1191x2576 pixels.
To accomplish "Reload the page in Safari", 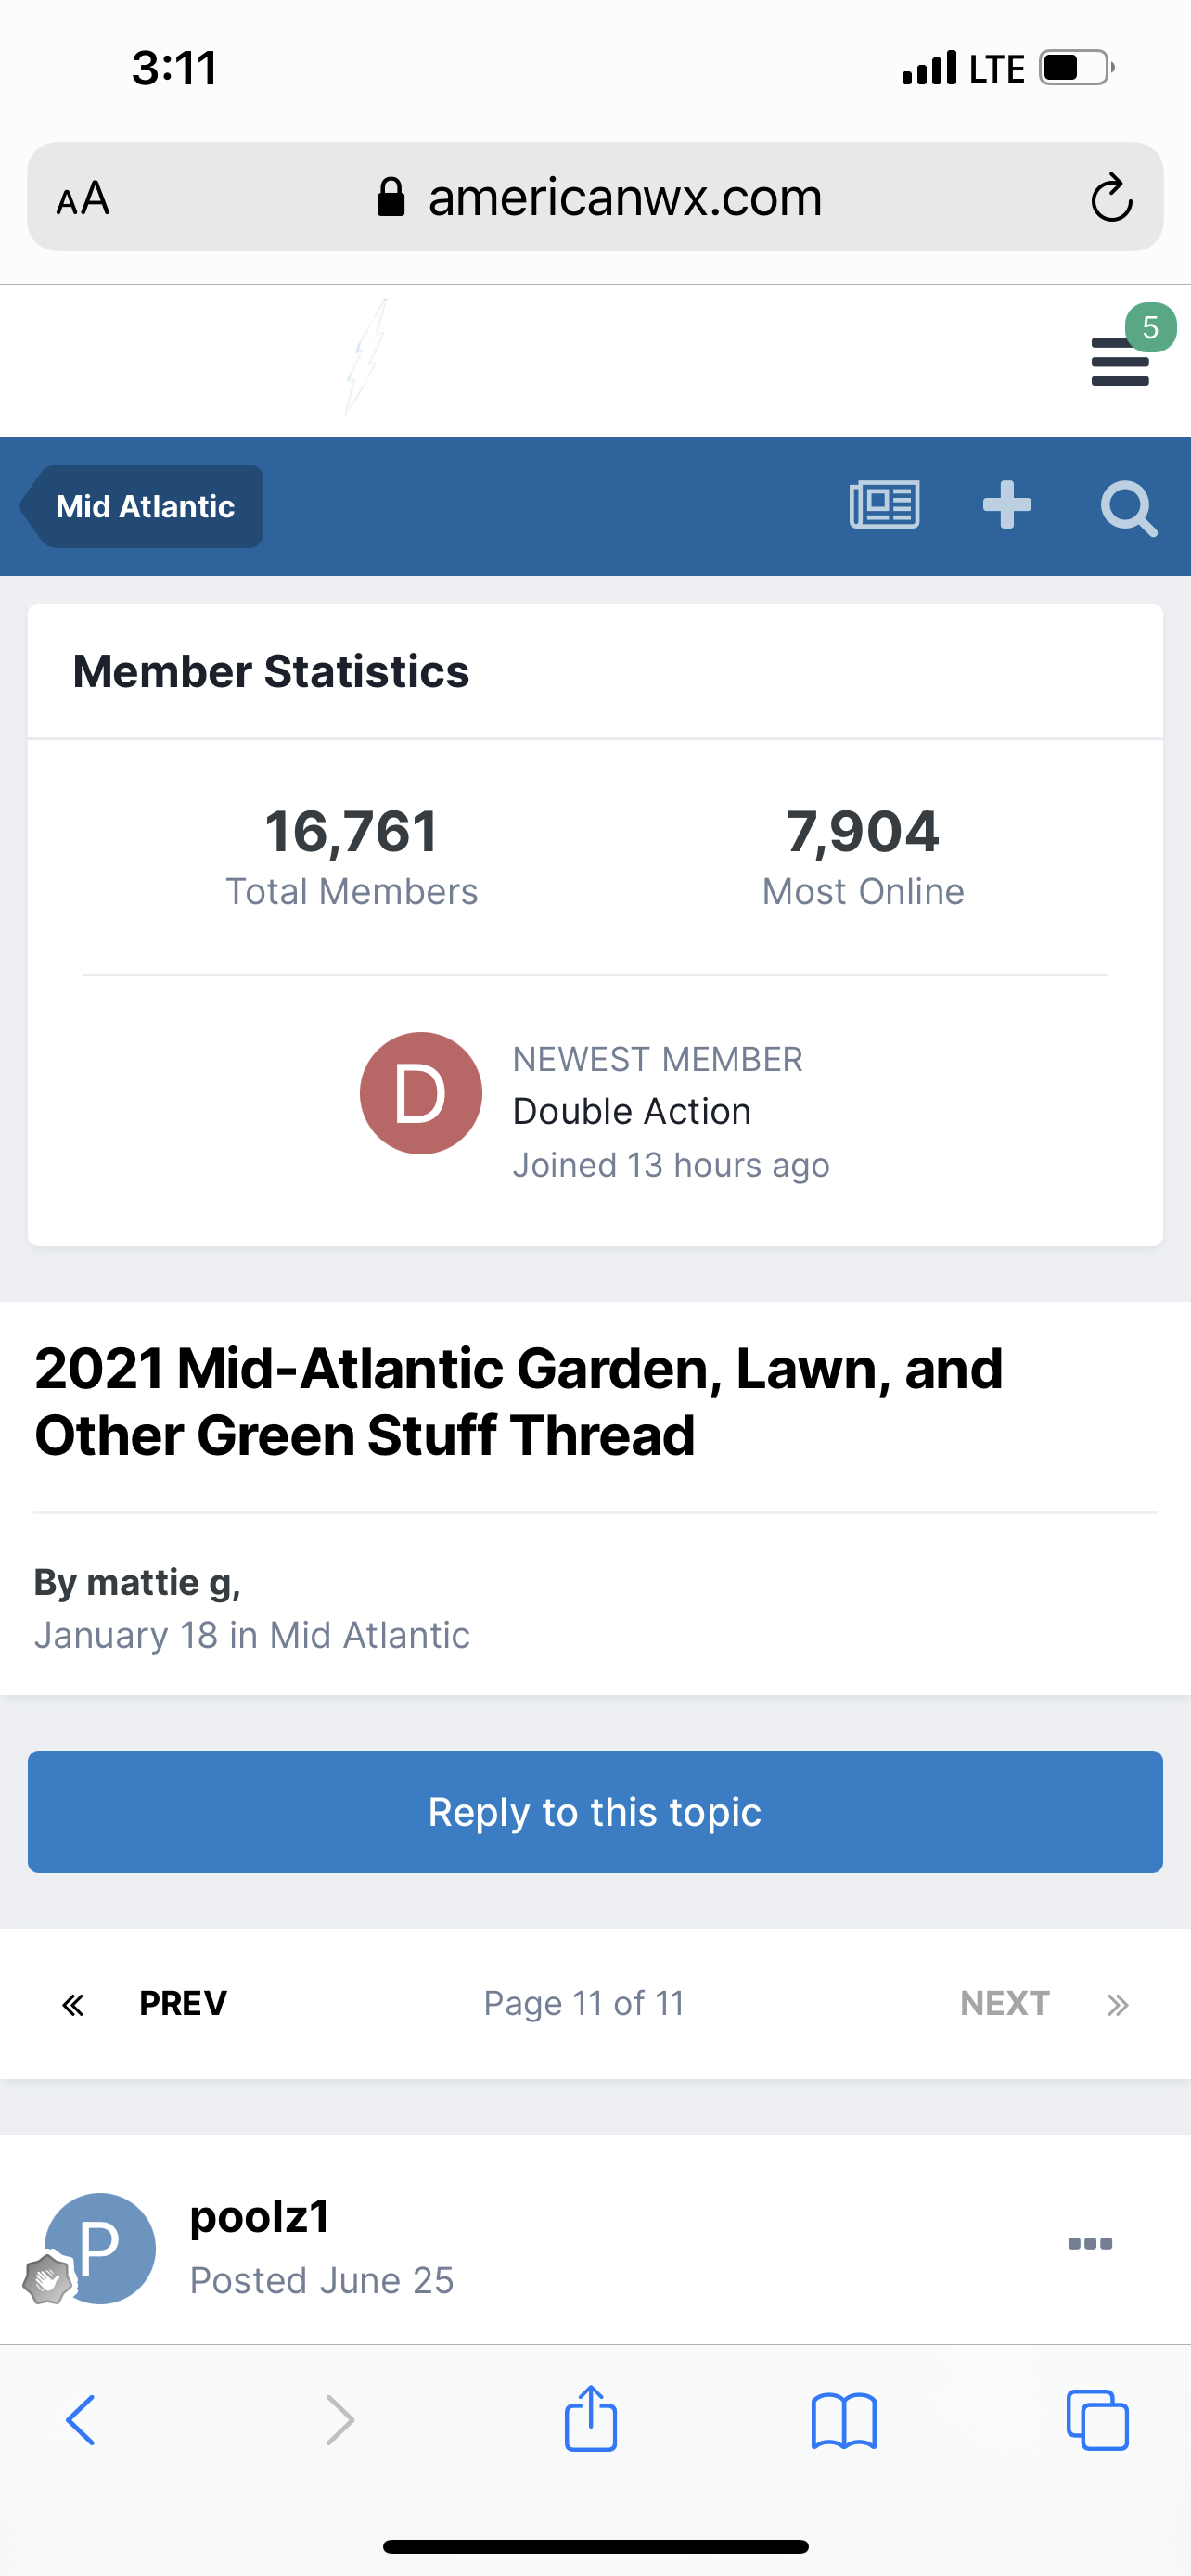I will coord(1110,197).
